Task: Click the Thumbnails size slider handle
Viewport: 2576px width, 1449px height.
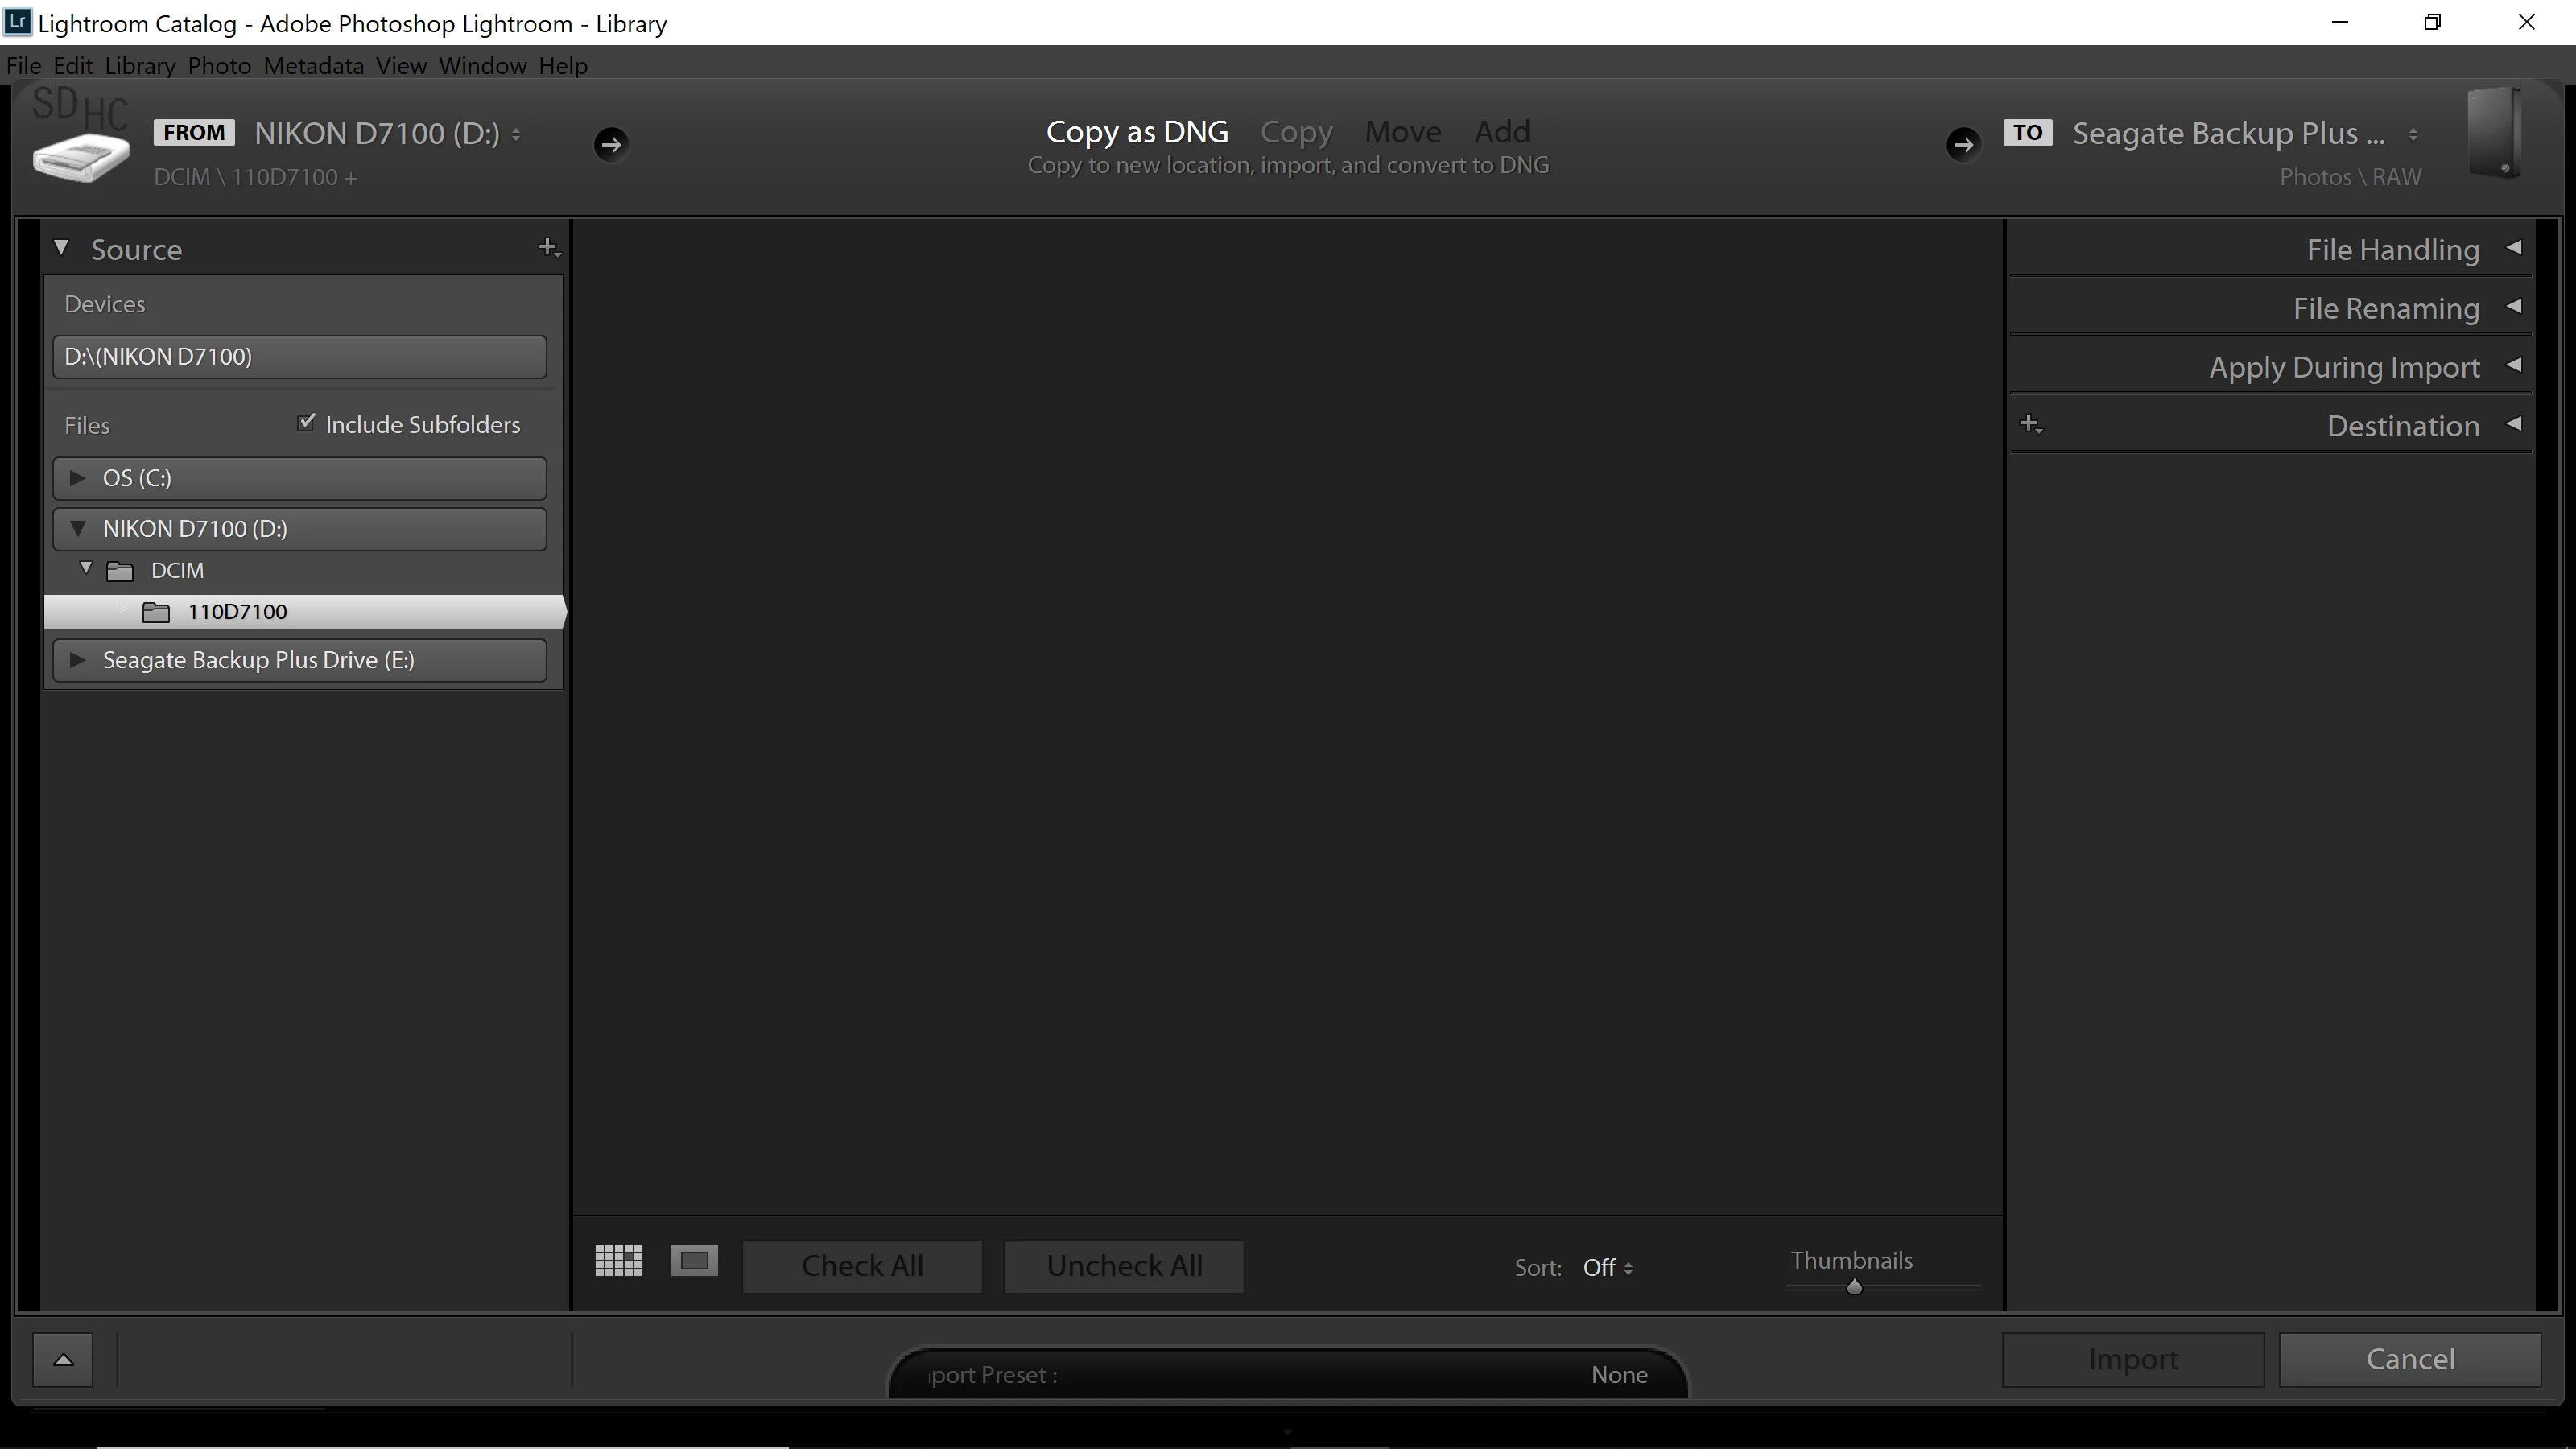Action: tap(1854, 1287)
